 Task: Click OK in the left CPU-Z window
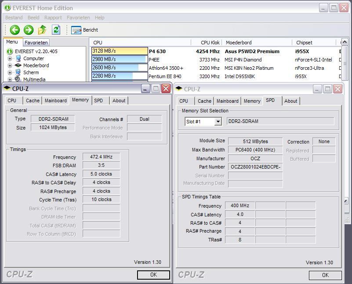coord(153,275)
